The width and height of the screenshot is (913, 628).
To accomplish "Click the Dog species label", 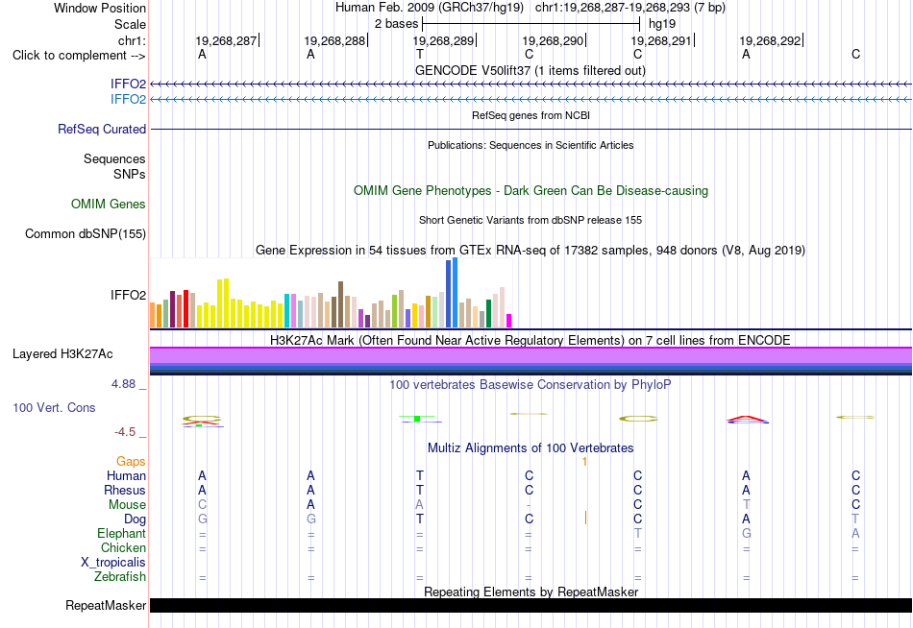I will click(135, 519).
